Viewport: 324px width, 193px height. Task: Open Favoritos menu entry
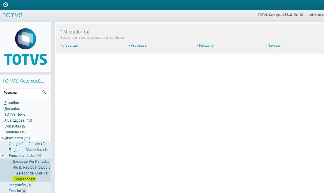11,103
